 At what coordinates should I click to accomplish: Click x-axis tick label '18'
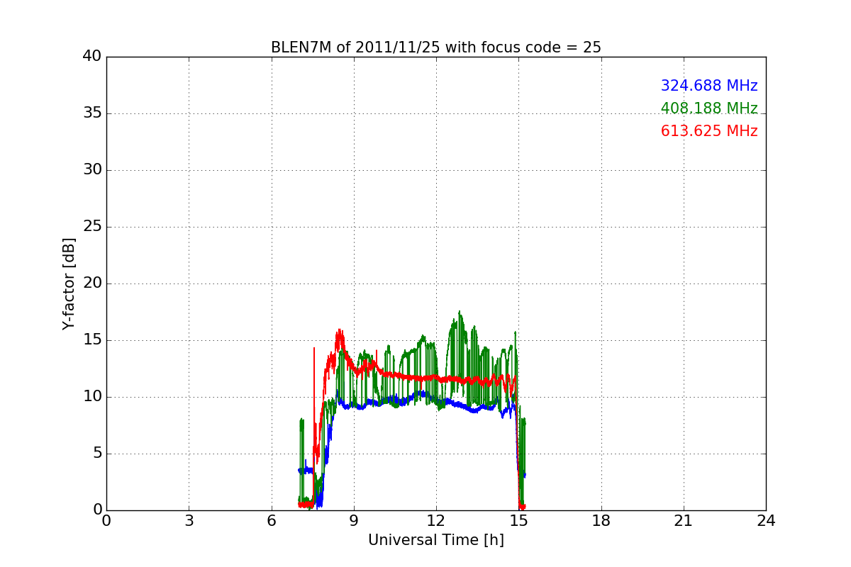601,521
